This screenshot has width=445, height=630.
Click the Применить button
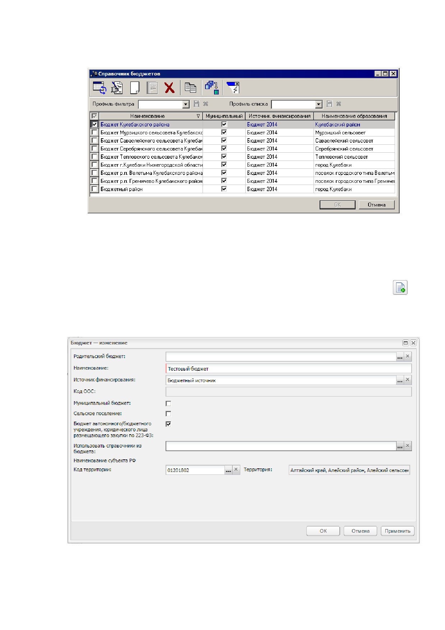point(398,531)
